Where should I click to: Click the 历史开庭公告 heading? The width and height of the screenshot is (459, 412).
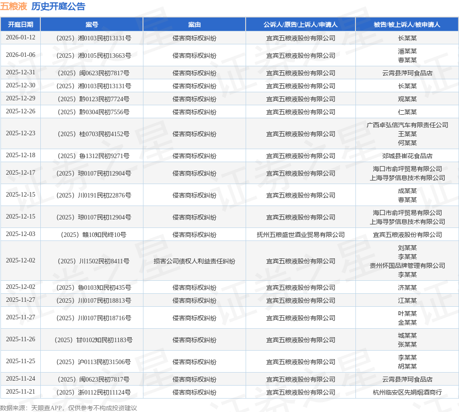coord(58,6)
